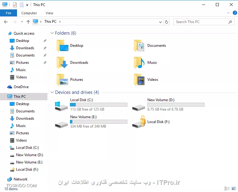238x192 pixels.
Task: Select This PC in the navigation pane
Action: tap(24, 96)
